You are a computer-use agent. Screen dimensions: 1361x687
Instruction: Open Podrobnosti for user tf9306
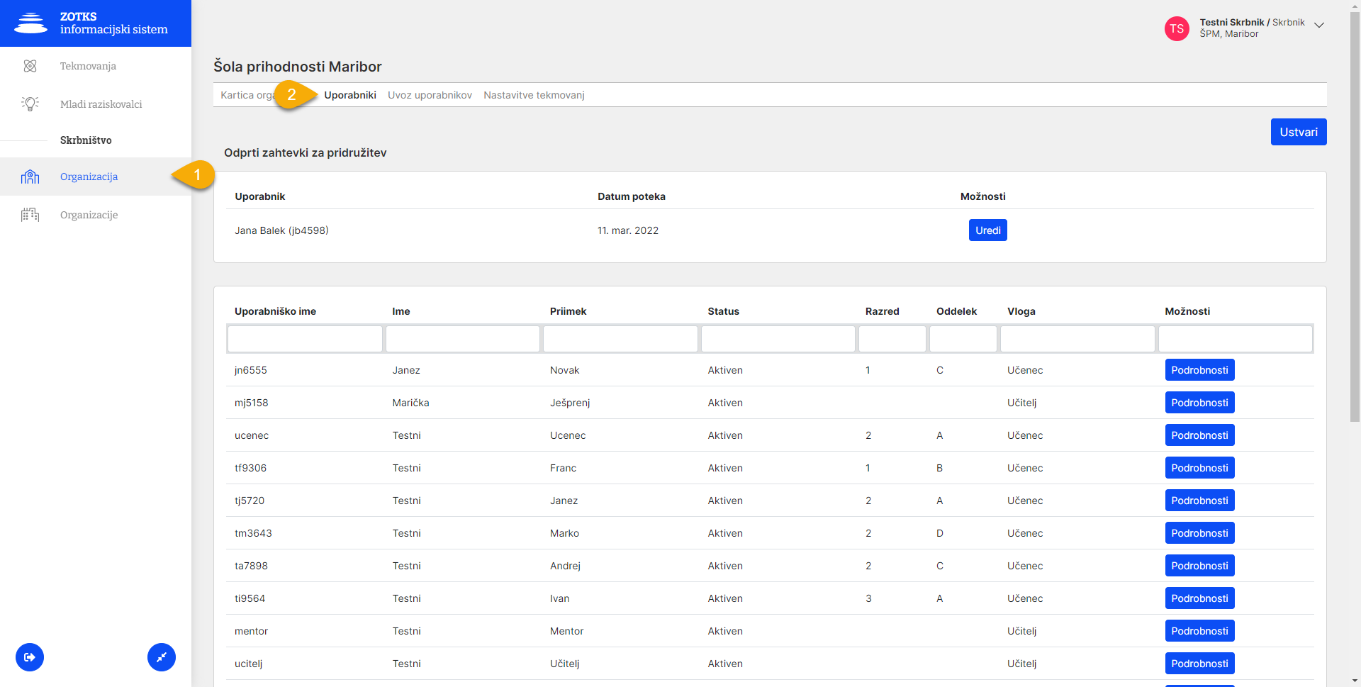(1199, 468)
